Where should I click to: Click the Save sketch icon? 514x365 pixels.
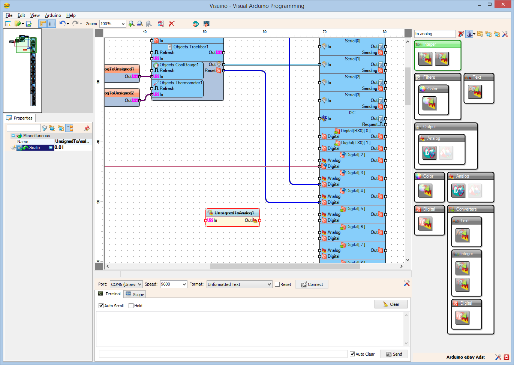[28, 23]
